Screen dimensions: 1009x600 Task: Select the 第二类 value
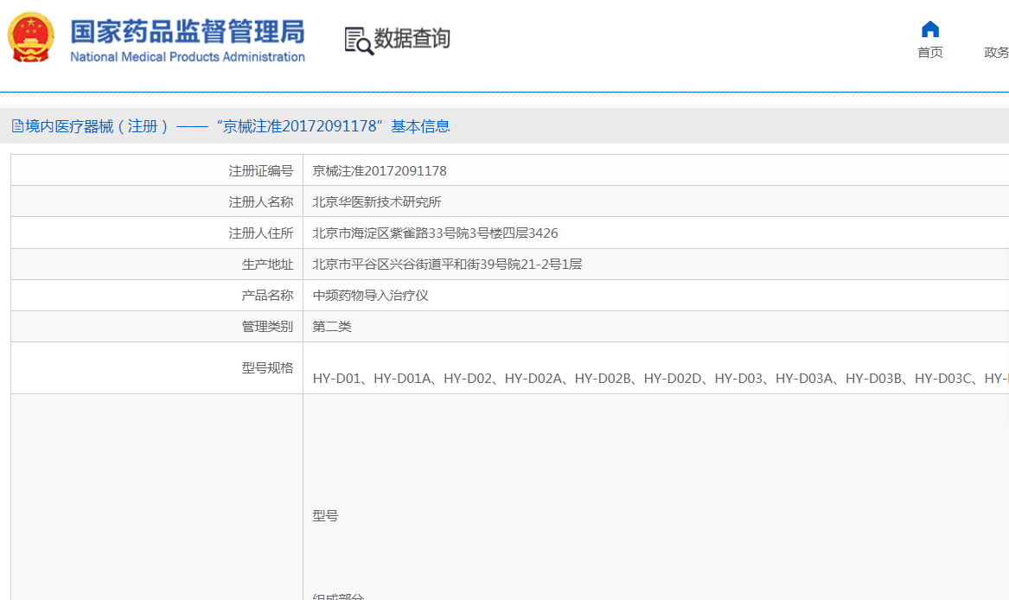coord(332,327)
